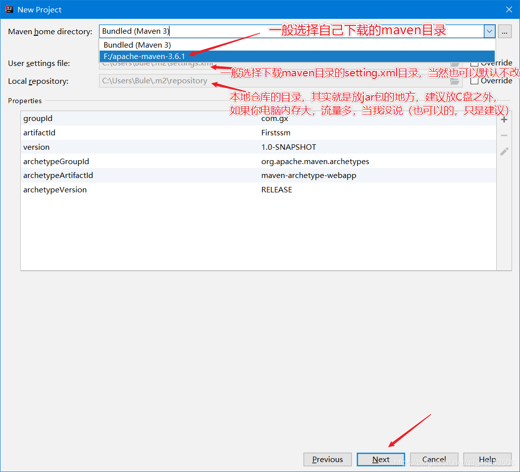Screen dimensions: 520x472
Task: Focus the Maven home directory text field
Action: pos(291,32)
